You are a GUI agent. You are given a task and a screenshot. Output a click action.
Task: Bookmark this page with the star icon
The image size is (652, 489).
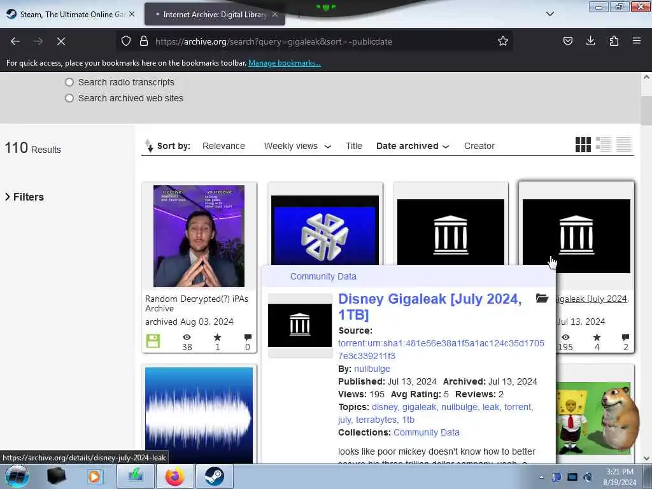pyautogui.click(x=503, y=41)
